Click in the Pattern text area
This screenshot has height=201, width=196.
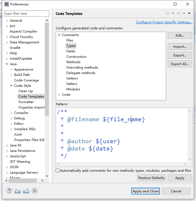(122, 135)
